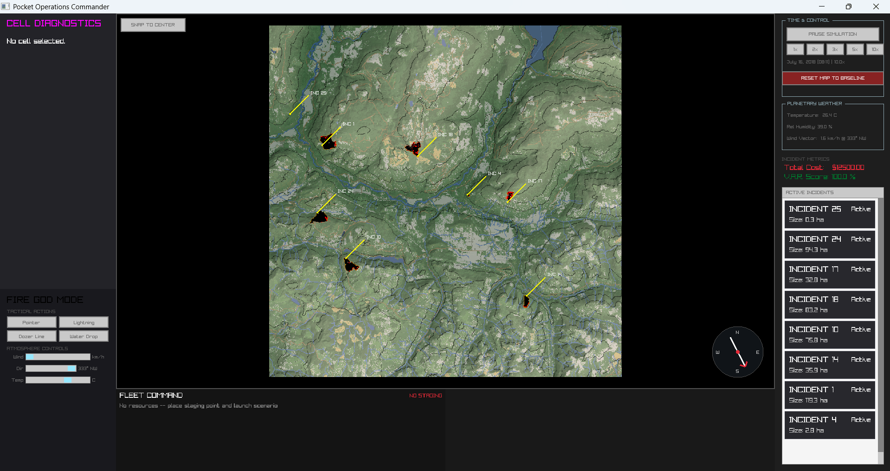Click INC 18 map marker label
890x471 pixels.
click(445, 135)
